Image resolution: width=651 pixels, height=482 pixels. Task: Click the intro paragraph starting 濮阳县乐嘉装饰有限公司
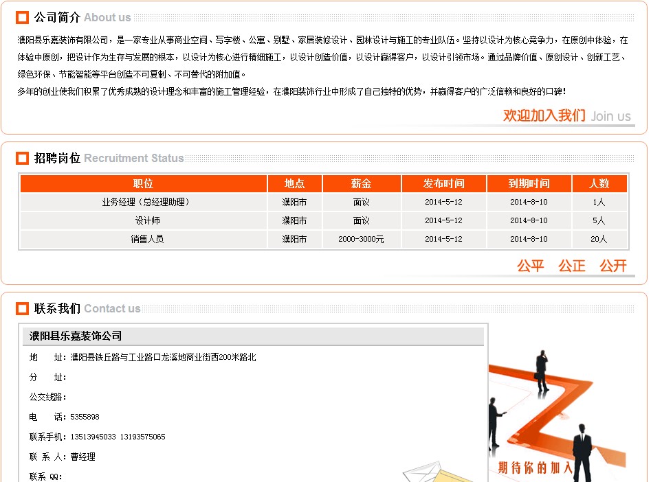point(323,57)
